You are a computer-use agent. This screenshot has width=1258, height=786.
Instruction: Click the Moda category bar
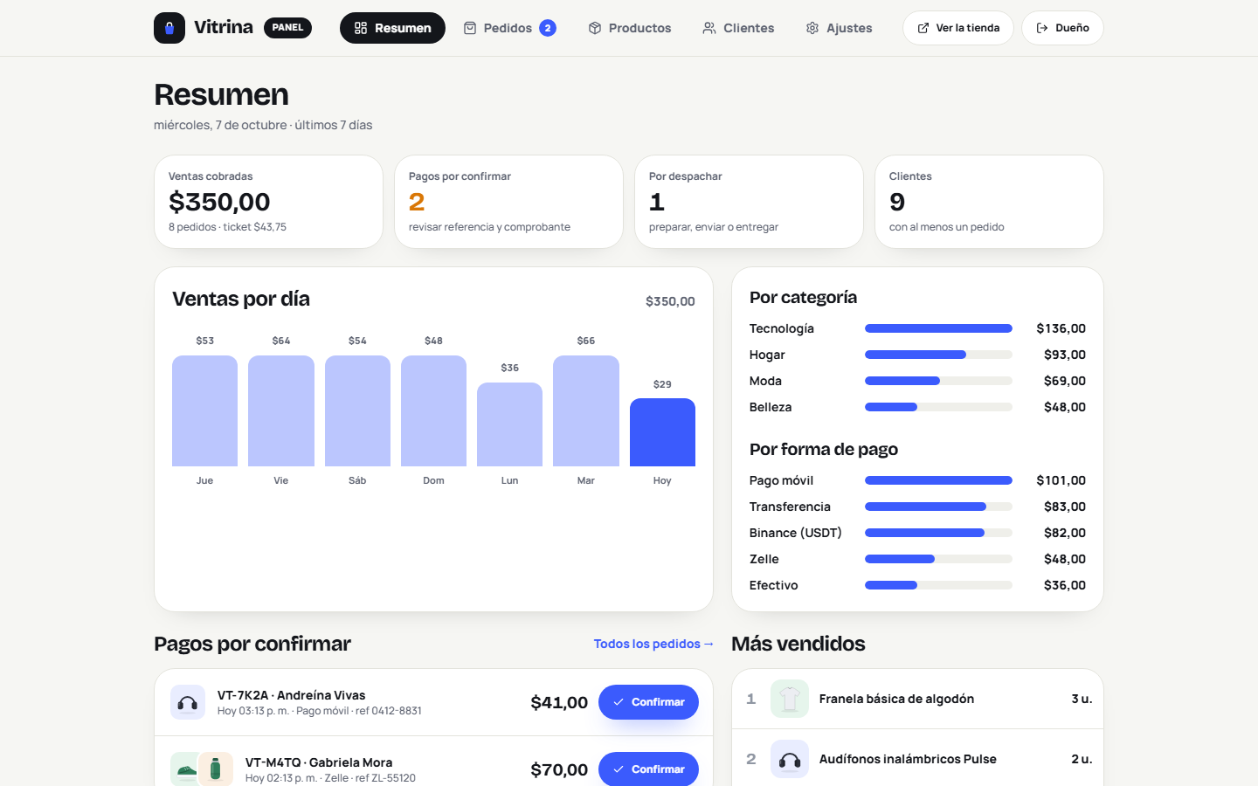click(938, 381)
